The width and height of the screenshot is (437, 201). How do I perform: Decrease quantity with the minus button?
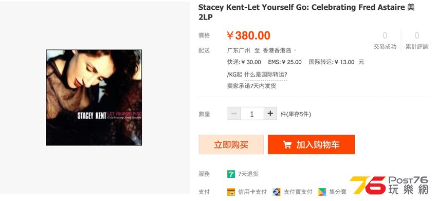click(x=234, y=114)
